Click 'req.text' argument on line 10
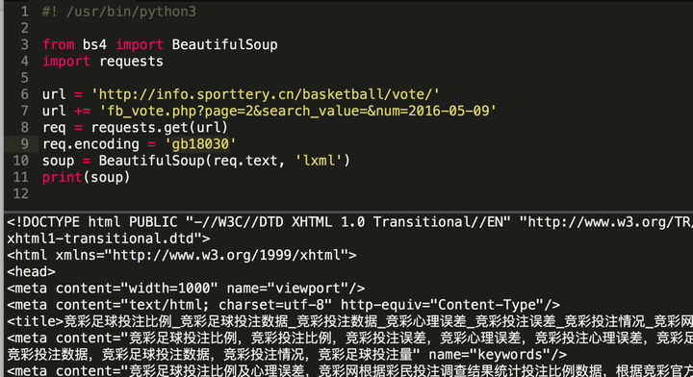This screenshot has height=377, width=693. (x=245, y=161)
